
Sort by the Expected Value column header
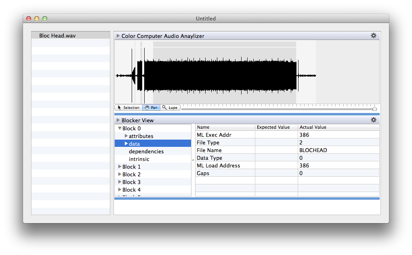[x=276, y=127]
